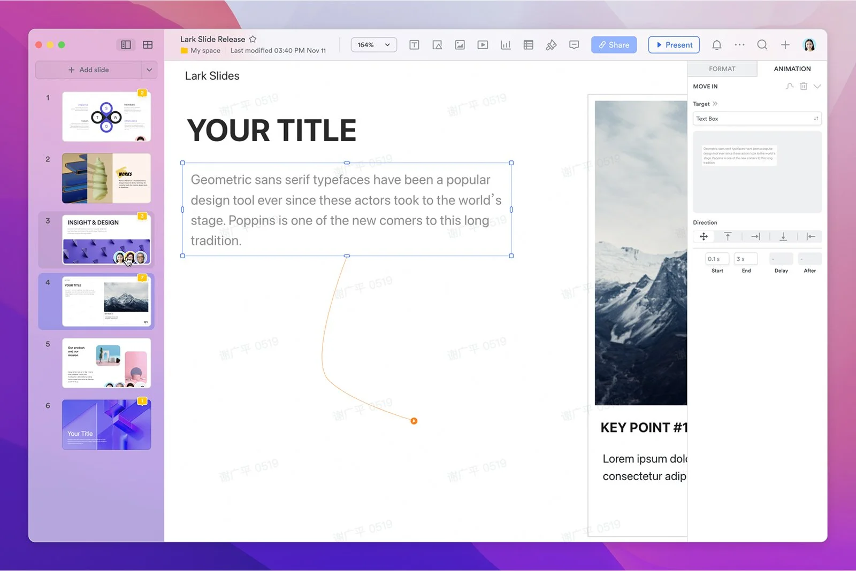Set direction to the left-arrow option
This screenshot has height=571, width=856.
(x=811, y=236)
